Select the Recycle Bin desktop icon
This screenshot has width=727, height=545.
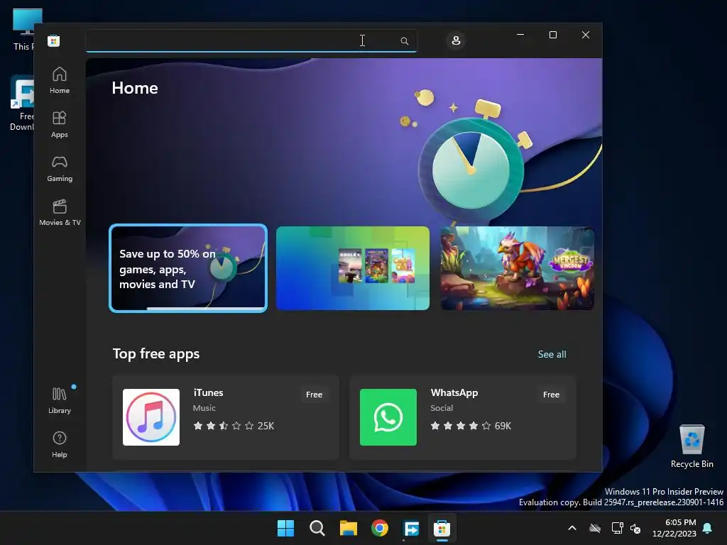click(x=692, y=446)
